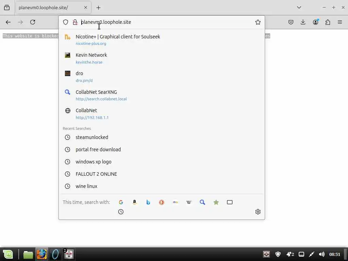Open the Linux Mint start menu
Image resolution: width=348 pixels, height=261 pixels.
(x=8, y=254)
